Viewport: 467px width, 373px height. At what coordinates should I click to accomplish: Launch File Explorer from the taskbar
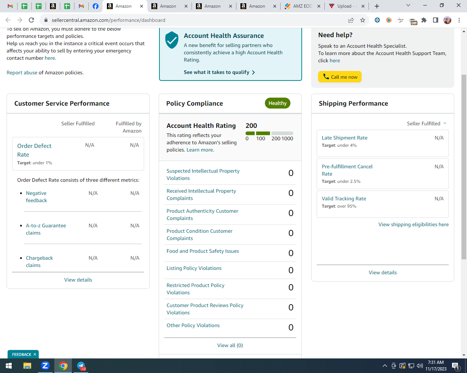(27, 366)
